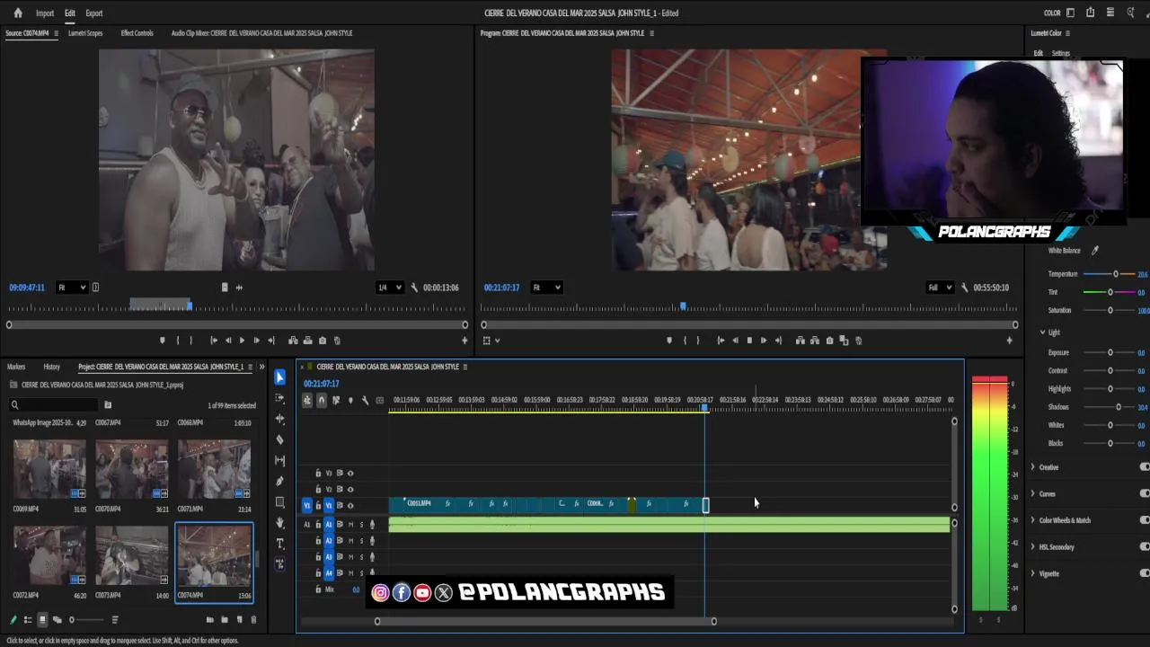Step forward one frame in Program Monitor
The image size is (1150, 647).
point(764,341)
